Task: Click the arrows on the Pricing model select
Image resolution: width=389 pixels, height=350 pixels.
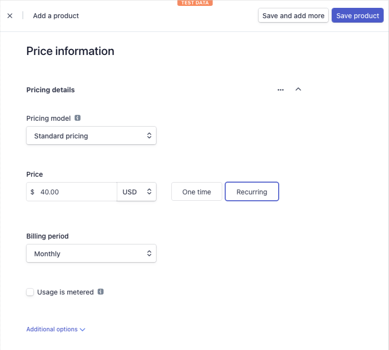Action: click(149, 135)
